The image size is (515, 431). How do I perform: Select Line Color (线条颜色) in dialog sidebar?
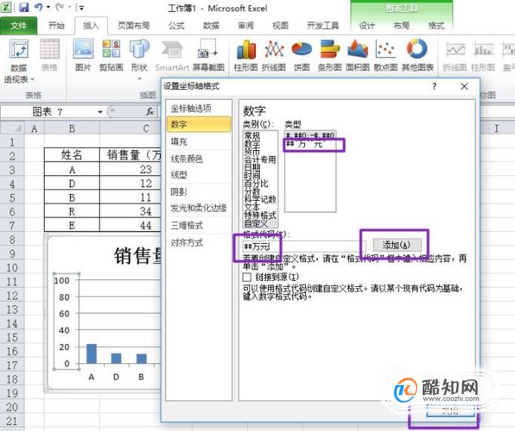(x=199, y=159)
